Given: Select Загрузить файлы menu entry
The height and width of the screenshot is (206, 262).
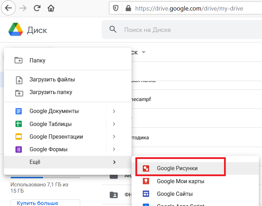Looking at the screenshot, I should [x=68, y=80].
